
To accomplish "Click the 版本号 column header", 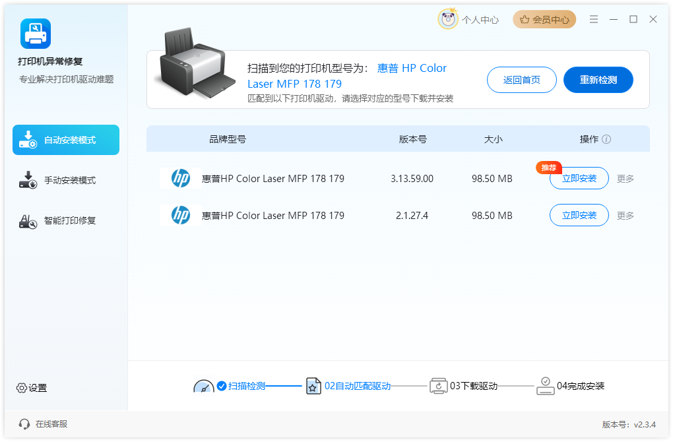I will click(412, 139).
